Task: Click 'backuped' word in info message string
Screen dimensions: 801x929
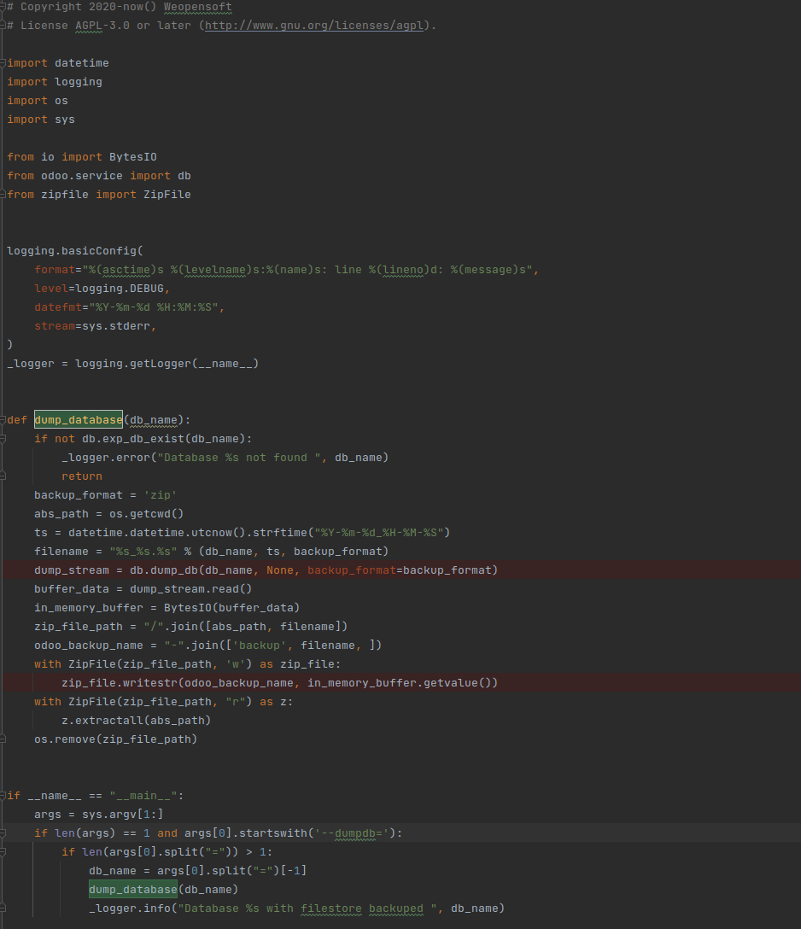Action: coord(395,909)
